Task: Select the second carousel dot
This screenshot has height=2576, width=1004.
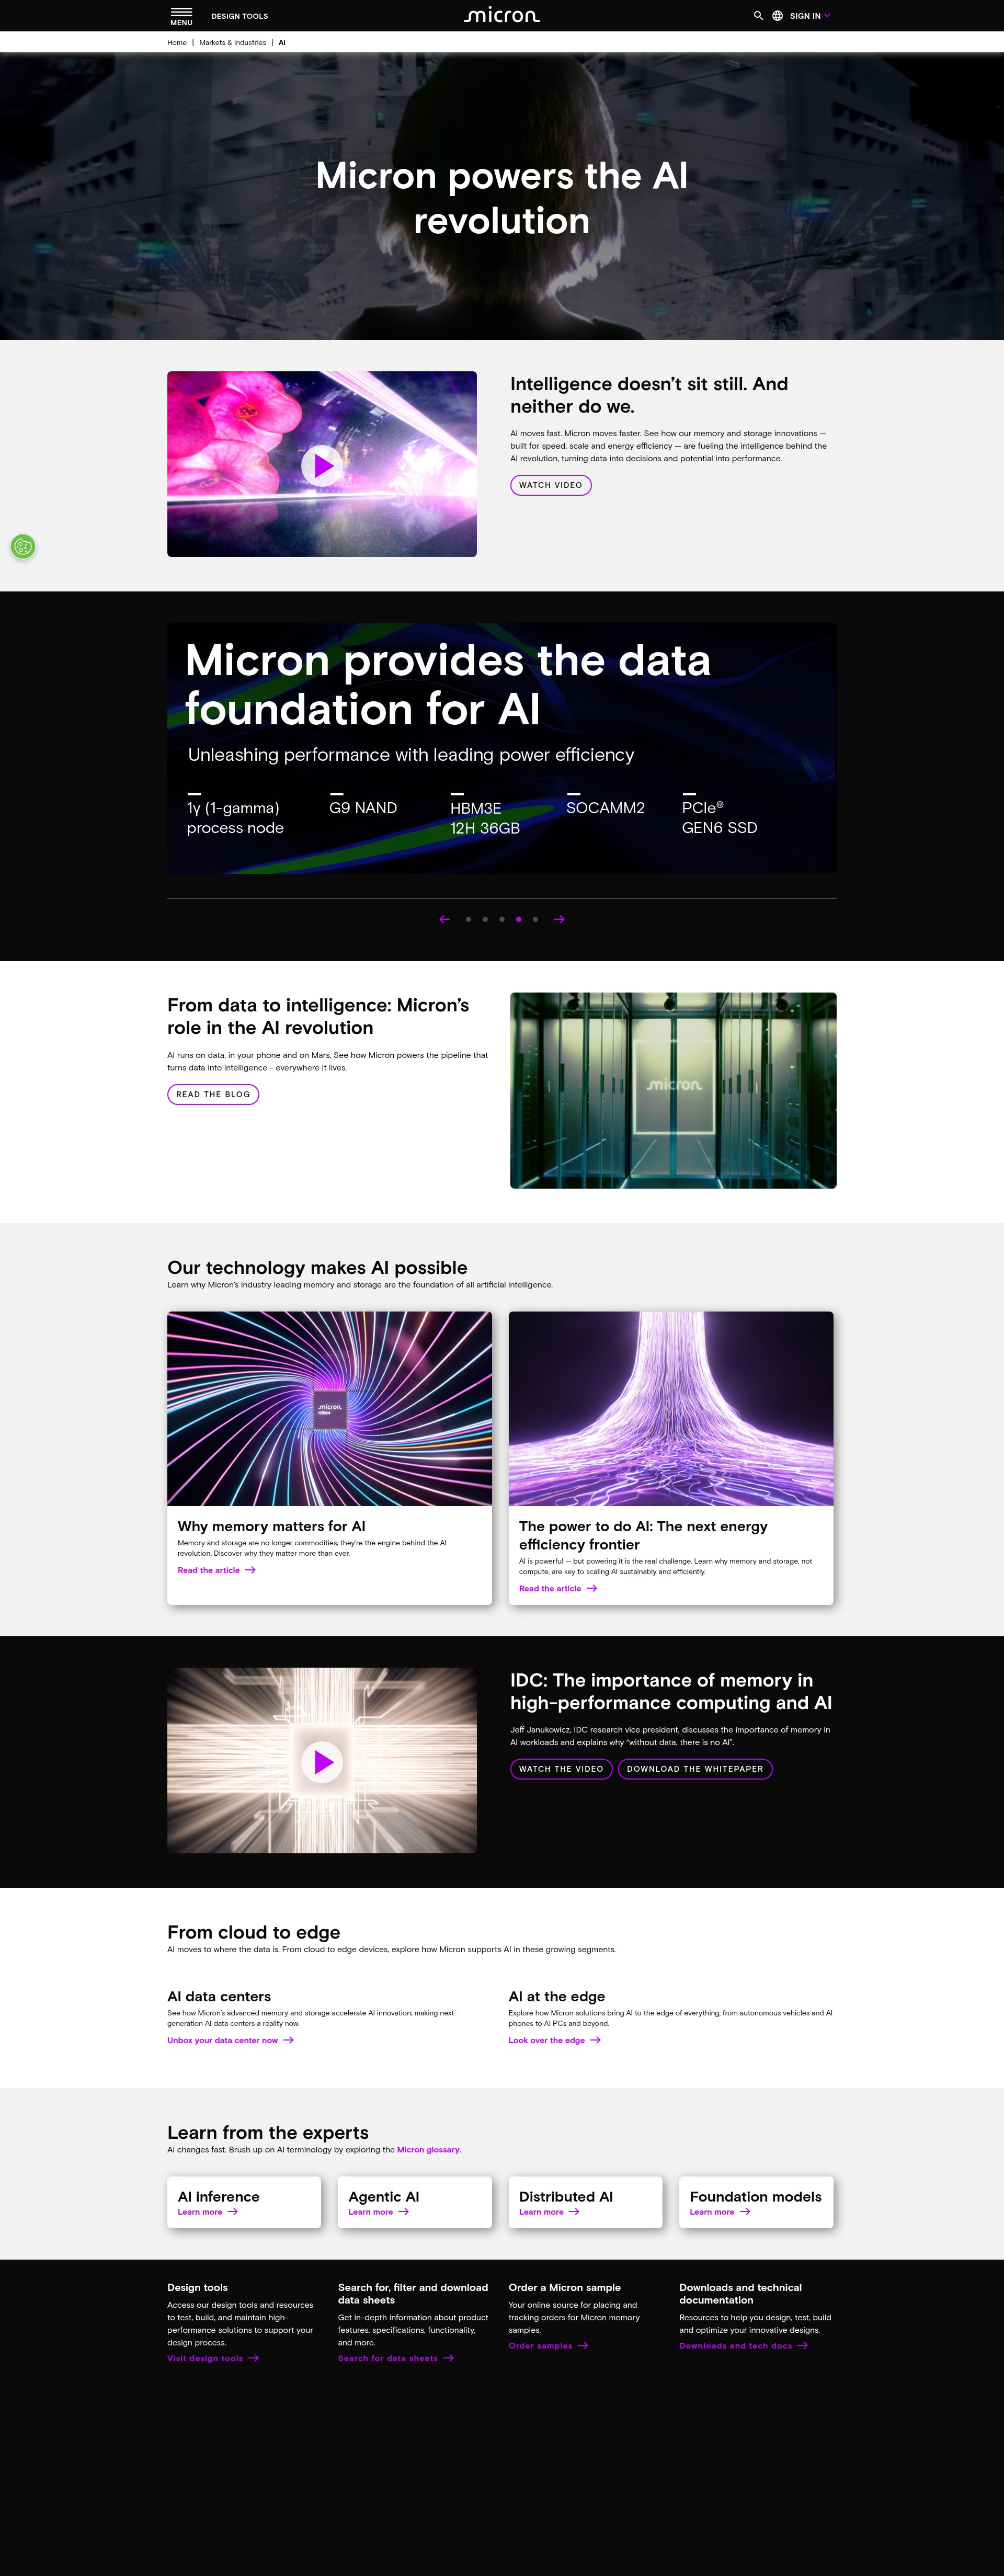Action: tap(485, 919)
